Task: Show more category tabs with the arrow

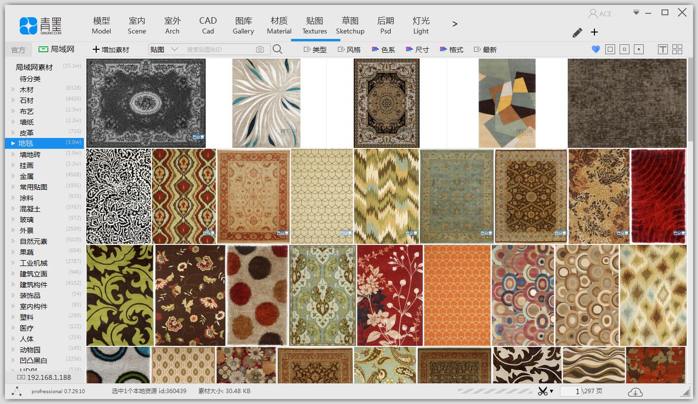Action: click(455, 24)
